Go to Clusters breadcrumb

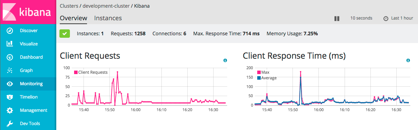(69, 6)
